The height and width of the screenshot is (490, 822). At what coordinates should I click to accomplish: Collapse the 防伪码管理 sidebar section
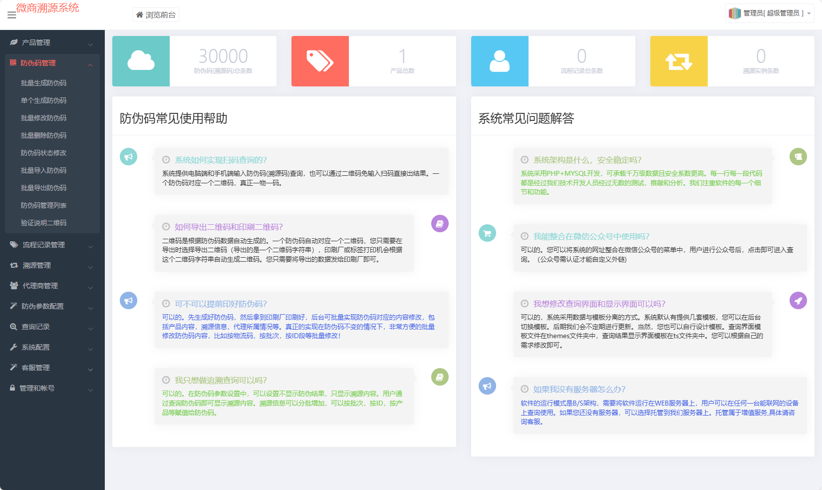(x=90, y=64)
